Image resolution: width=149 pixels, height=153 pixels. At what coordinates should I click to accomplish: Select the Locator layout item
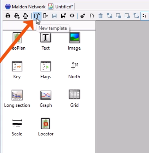tap(46, 127)
